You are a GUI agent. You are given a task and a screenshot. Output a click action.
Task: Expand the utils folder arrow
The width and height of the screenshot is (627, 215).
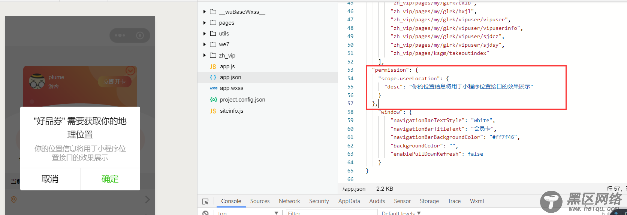coord(205,34)
